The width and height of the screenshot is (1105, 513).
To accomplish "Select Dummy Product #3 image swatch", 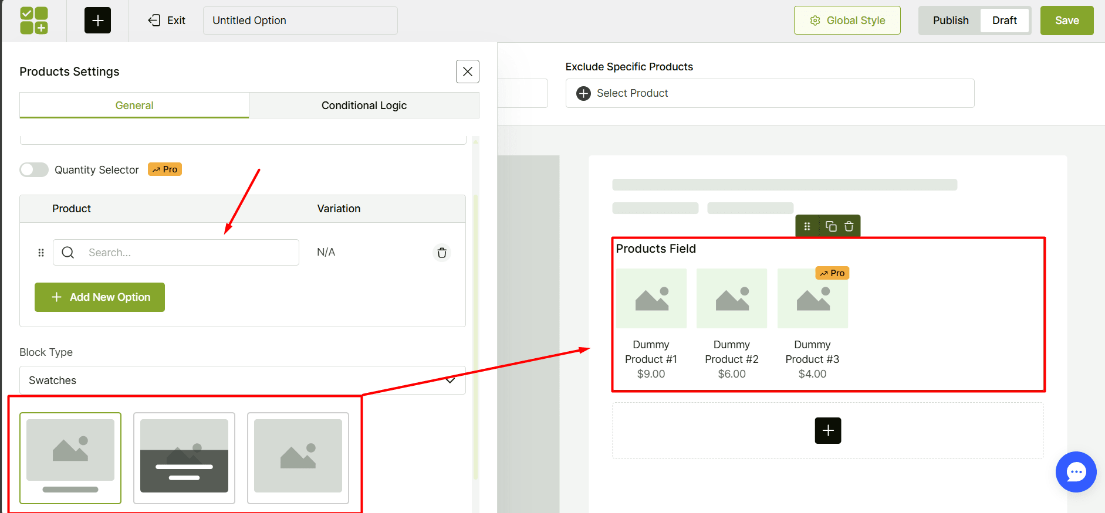I will pos(813,298).
